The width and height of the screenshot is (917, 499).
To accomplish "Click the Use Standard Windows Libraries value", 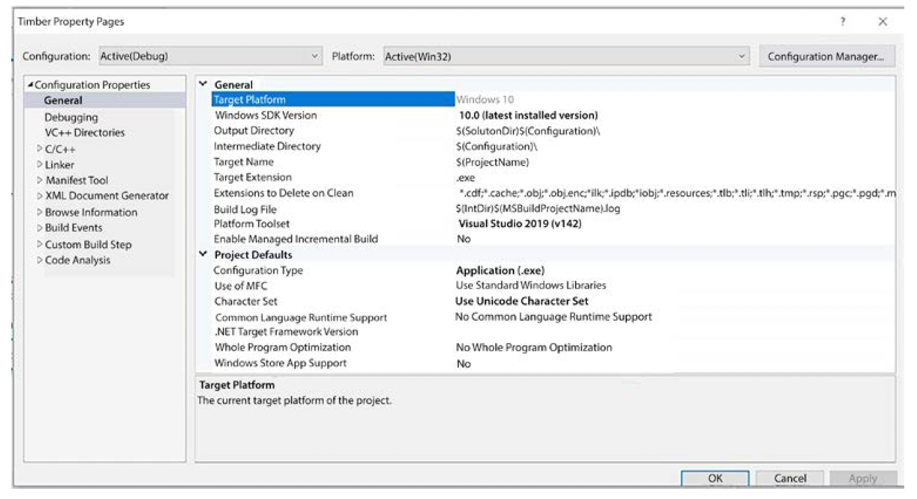I will point(531,285).
